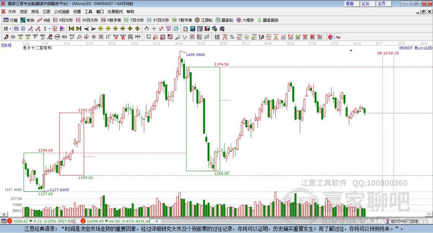Open the 交易委托 menu
Viewport: 433px width, 233px height.
pos(115,11)
